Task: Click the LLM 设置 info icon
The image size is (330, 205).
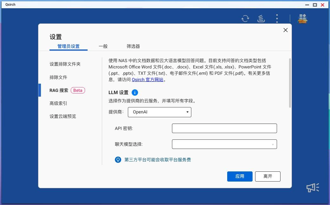Action: coord(135,93)
